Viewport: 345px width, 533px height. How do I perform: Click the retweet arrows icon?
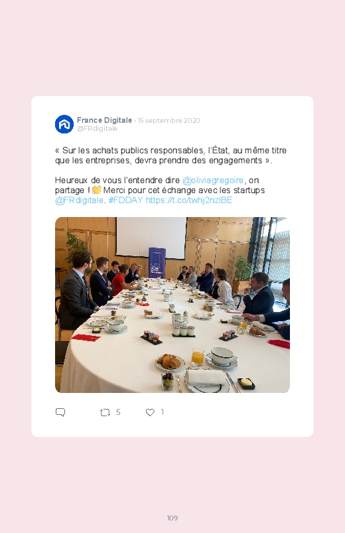click(x=105, y=413)
